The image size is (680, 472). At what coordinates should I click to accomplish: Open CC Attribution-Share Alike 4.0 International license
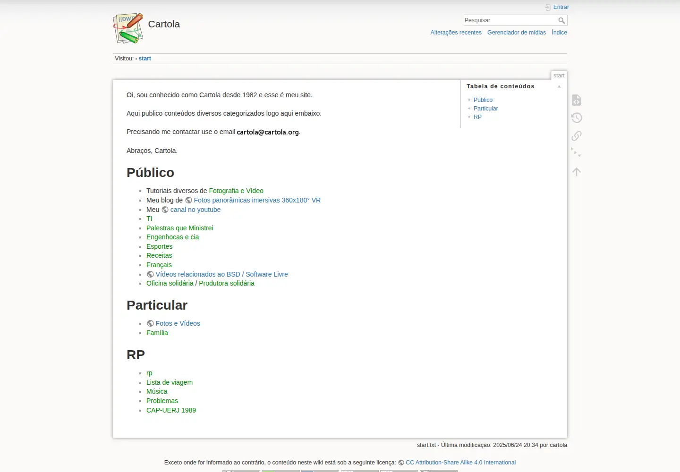460,463
